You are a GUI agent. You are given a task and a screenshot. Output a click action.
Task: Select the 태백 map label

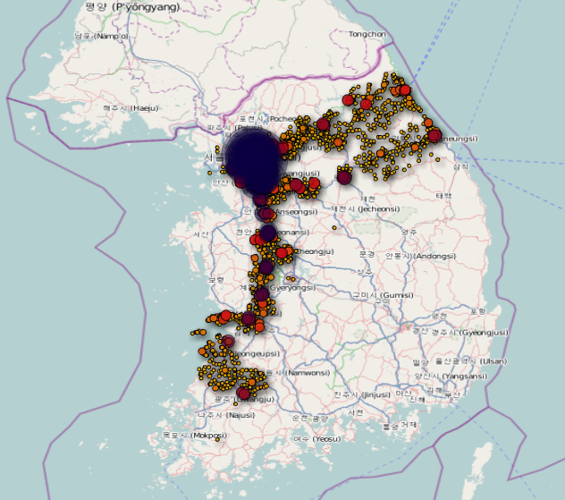tap(443, 196)
